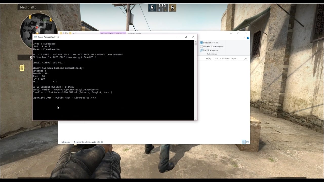Click the console scrollbar down arrow
The image size is (324, 182).
point(196,119)
